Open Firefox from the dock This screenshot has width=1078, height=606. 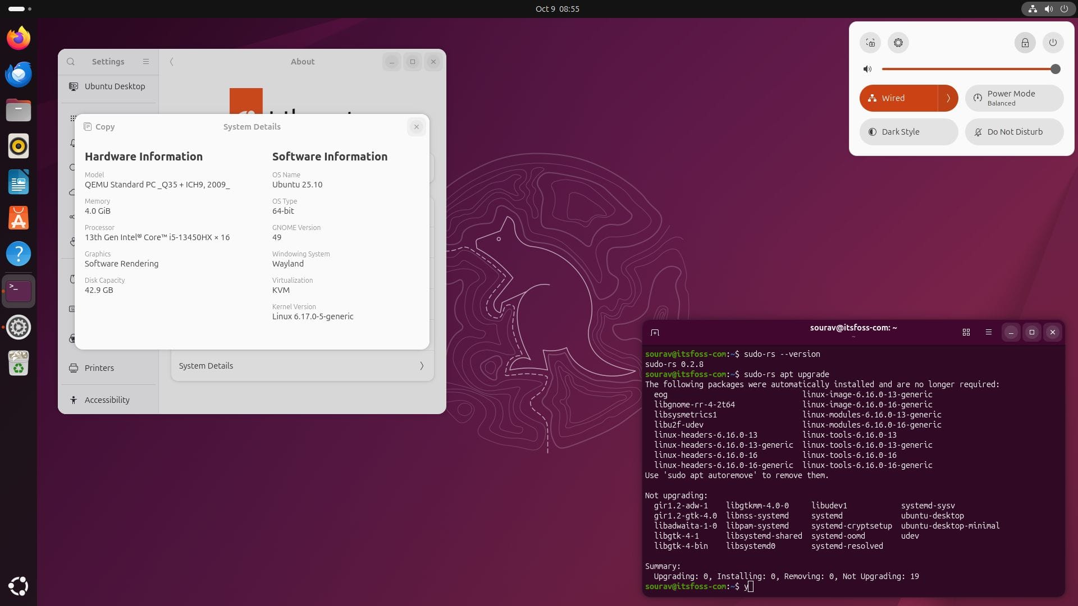tap(19, 38)
